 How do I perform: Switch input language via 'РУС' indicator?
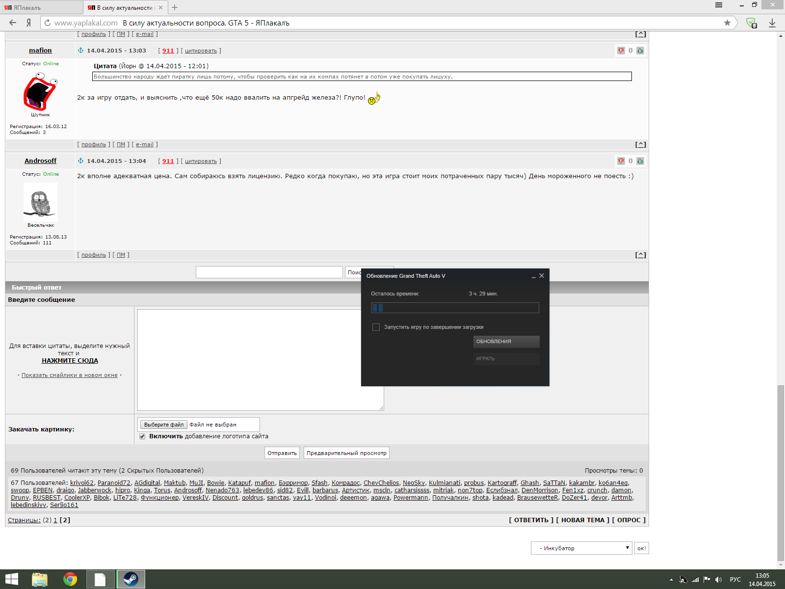click(x=735, y=580)
